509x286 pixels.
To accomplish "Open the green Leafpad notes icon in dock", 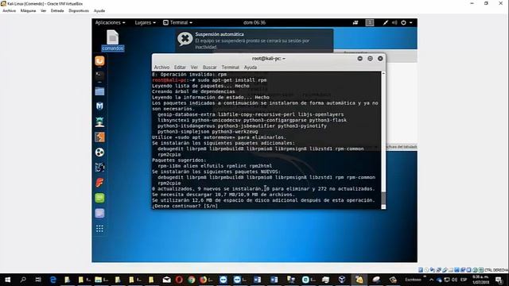I will click(x=99, y=198).
